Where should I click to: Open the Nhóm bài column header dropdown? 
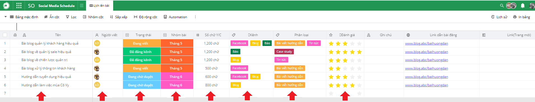click(x=165, y=35)
